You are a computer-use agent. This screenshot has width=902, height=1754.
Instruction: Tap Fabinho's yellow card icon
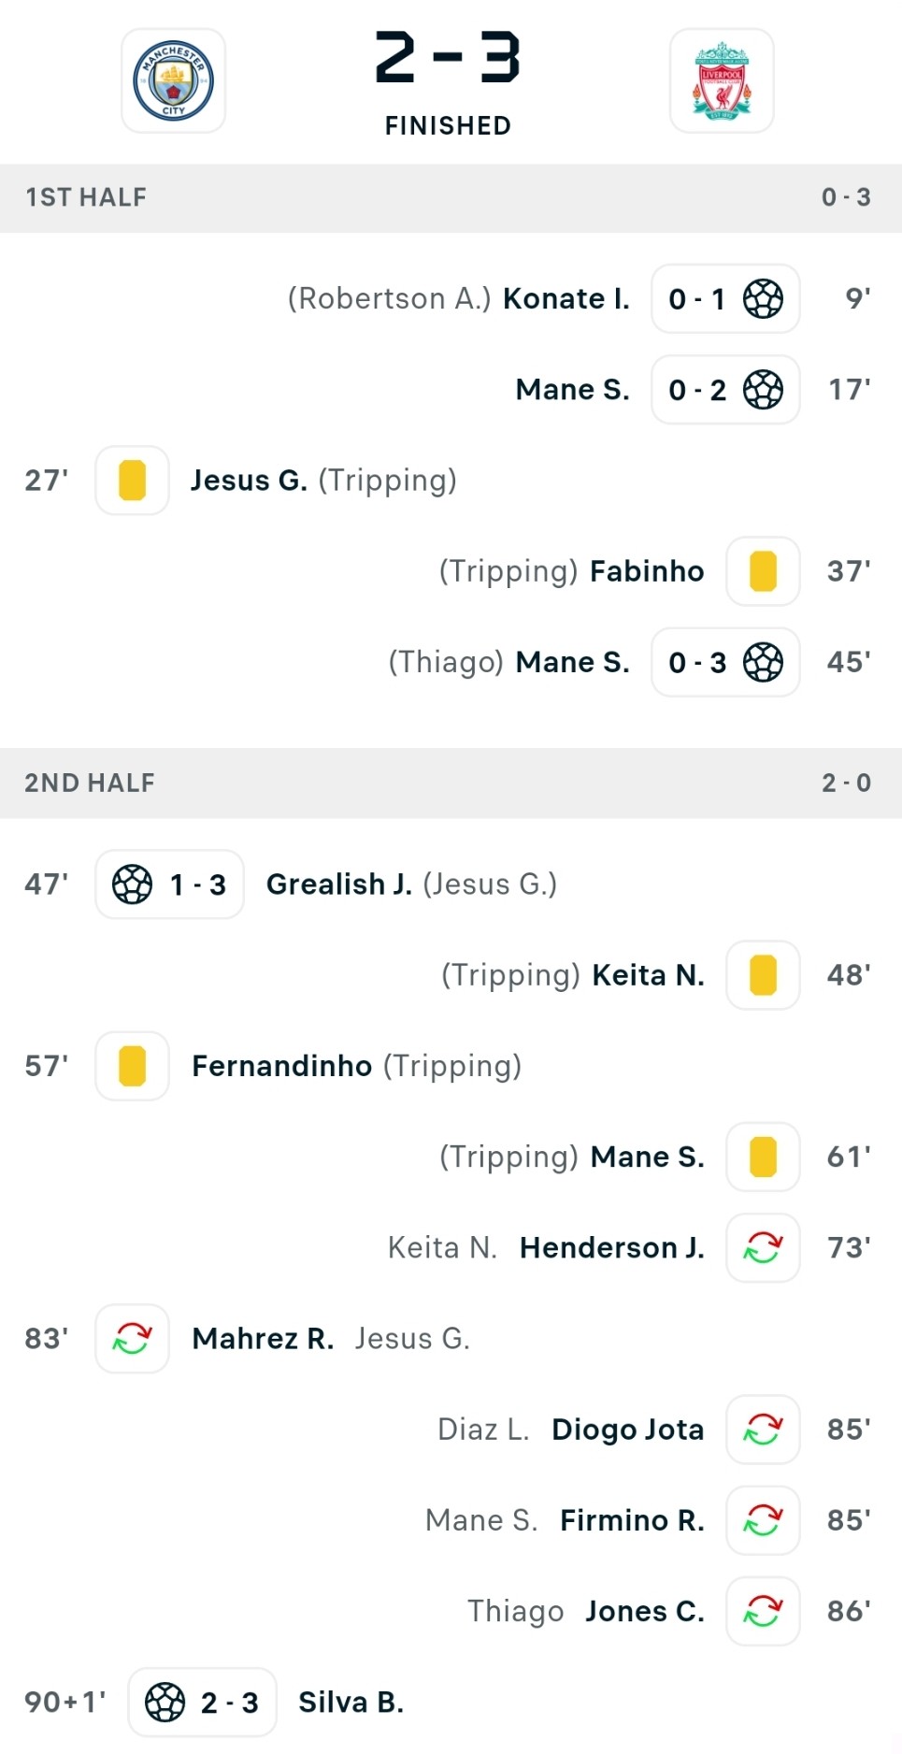coord(763,571)
